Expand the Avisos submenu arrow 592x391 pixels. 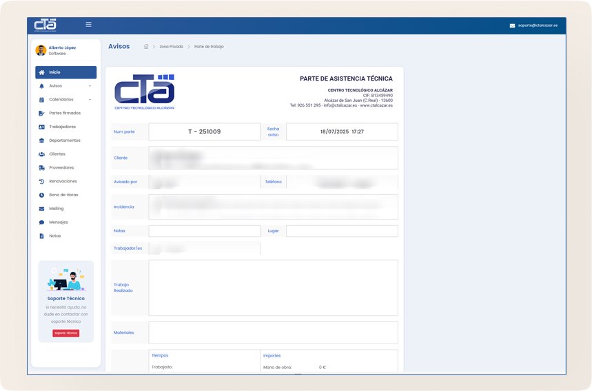[90, 86]
